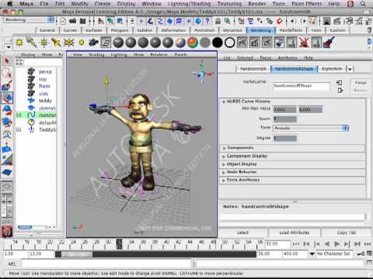Click the white ring shader icon
The height and width of the screenshot is (279, 373).
point(229,43)
